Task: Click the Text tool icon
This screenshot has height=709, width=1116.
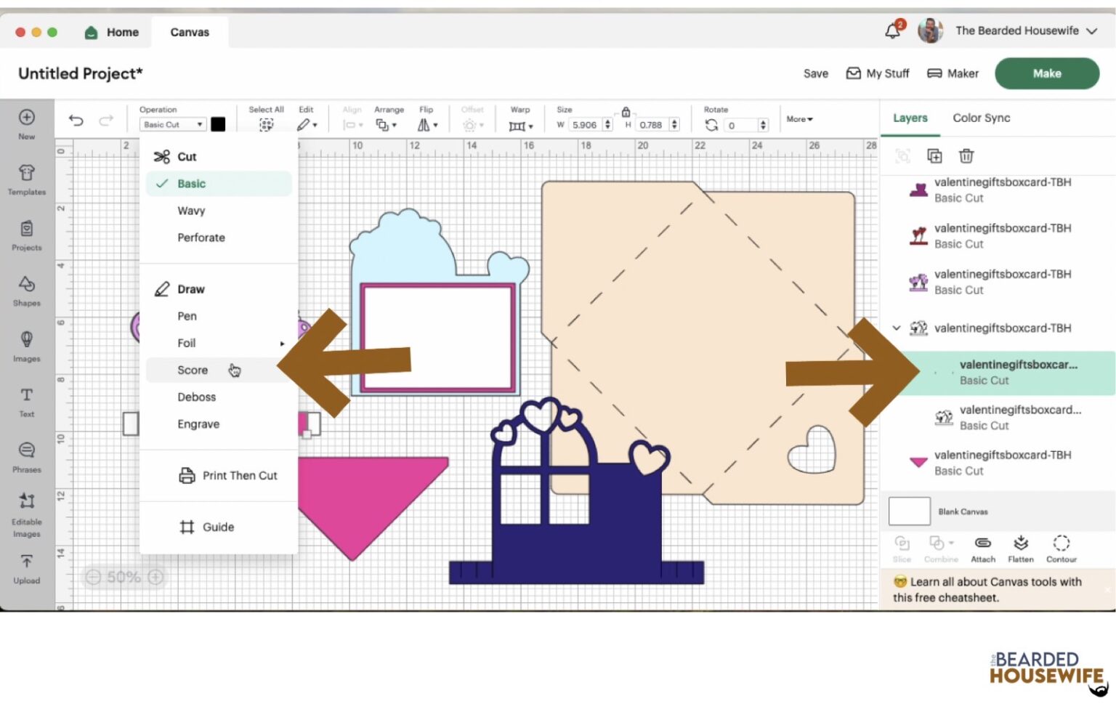Action: coord(27,401)
